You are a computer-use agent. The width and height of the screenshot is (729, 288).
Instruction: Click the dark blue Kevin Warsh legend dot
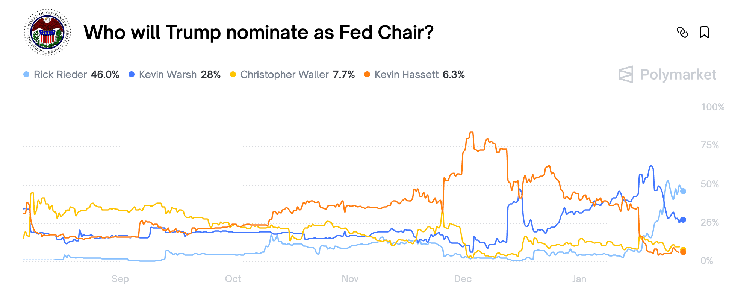(131, 74)
